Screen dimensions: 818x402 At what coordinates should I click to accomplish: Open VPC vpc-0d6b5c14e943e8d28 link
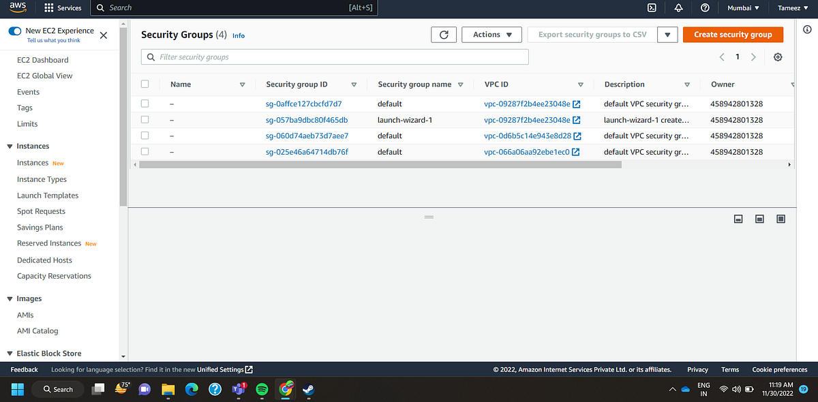click(x=528, y=136)
